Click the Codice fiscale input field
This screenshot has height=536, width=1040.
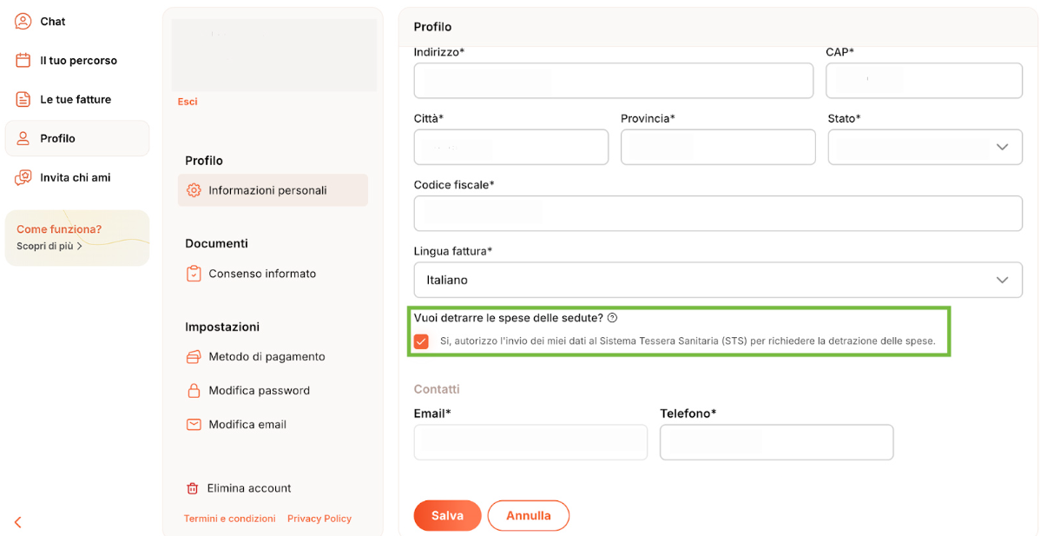(x=718, y=214)
